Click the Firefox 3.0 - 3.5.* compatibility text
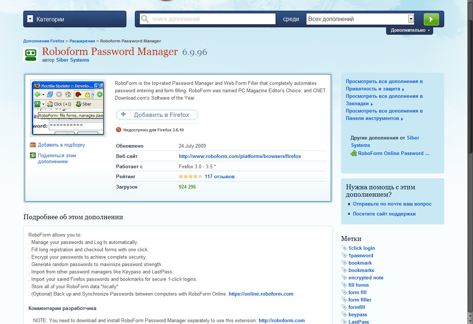Viewport: 473px width, 324px height. (197, 167)
